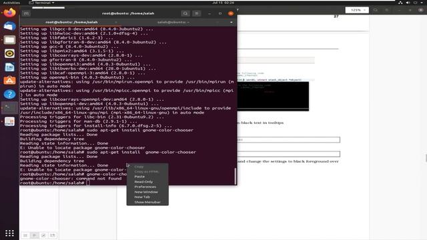427x240 pixels.
Task: Open Preferences from the context menu
Action: pos(145,187)
